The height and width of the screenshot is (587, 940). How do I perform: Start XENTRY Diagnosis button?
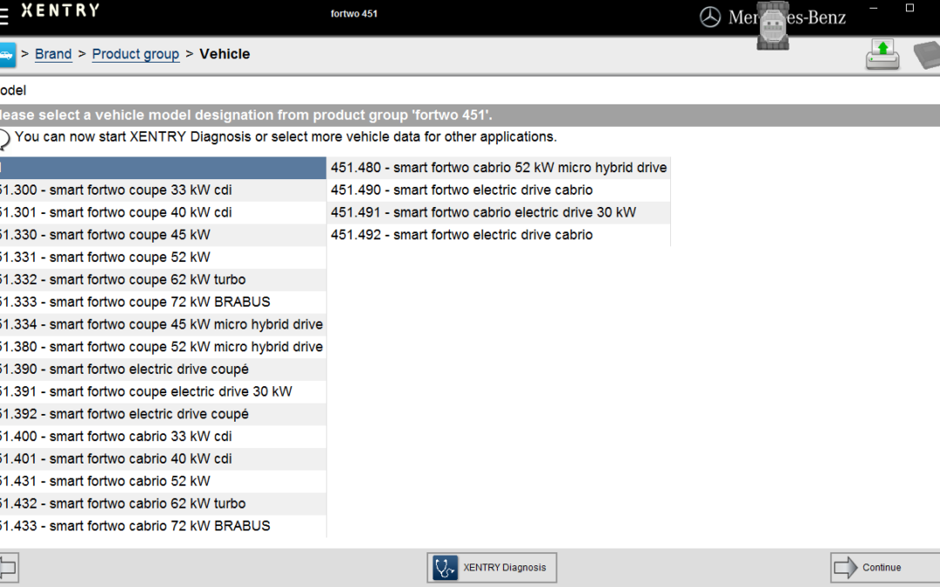[492, 567]
